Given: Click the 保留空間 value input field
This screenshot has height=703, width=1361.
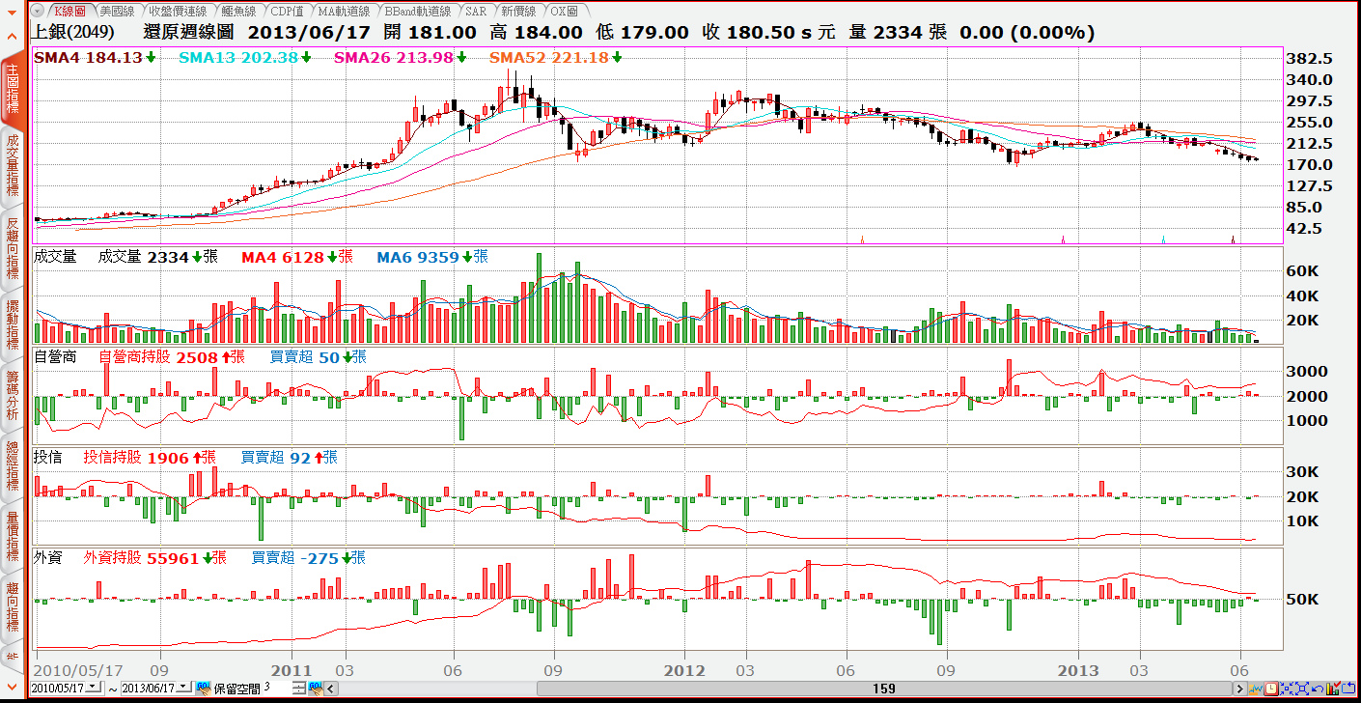Looking at the screenshot, I should pos(277,688).
